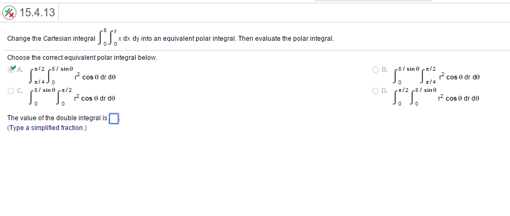This screenshot has width=510, height=216.
Task: Click 'The value of the double integral is' text
Action: 57,119
